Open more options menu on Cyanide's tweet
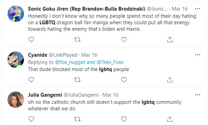This screenshot has height=125, width=208. (x=197, y=55)
